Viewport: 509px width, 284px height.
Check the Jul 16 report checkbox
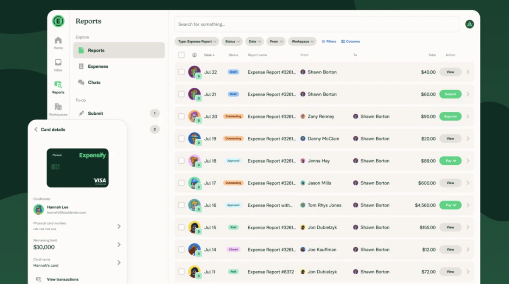(x=182, y=205)
